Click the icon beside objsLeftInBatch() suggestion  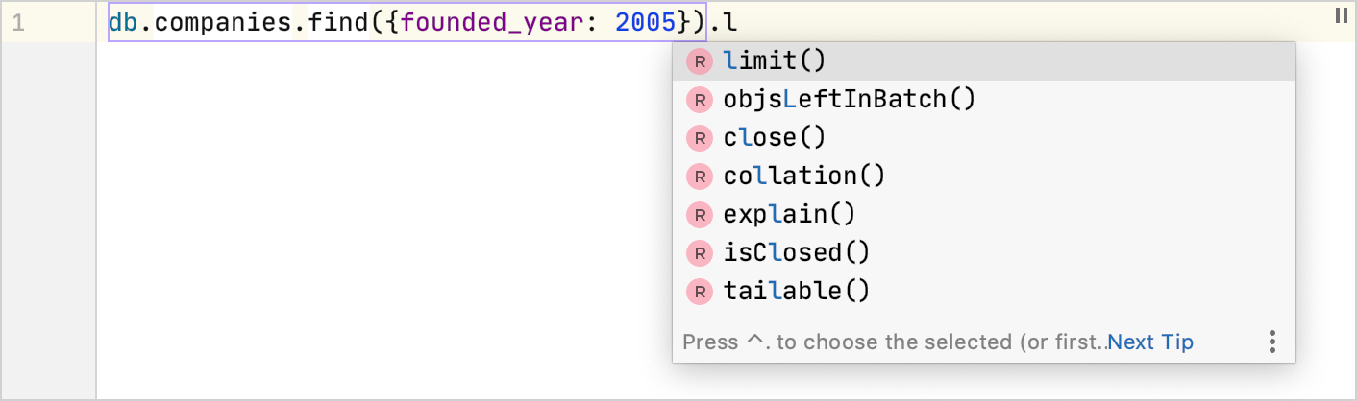click(699, 100)
